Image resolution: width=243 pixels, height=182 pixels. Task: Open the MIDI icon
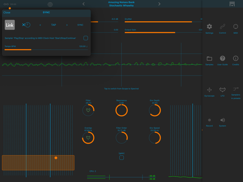coord(236,27)
